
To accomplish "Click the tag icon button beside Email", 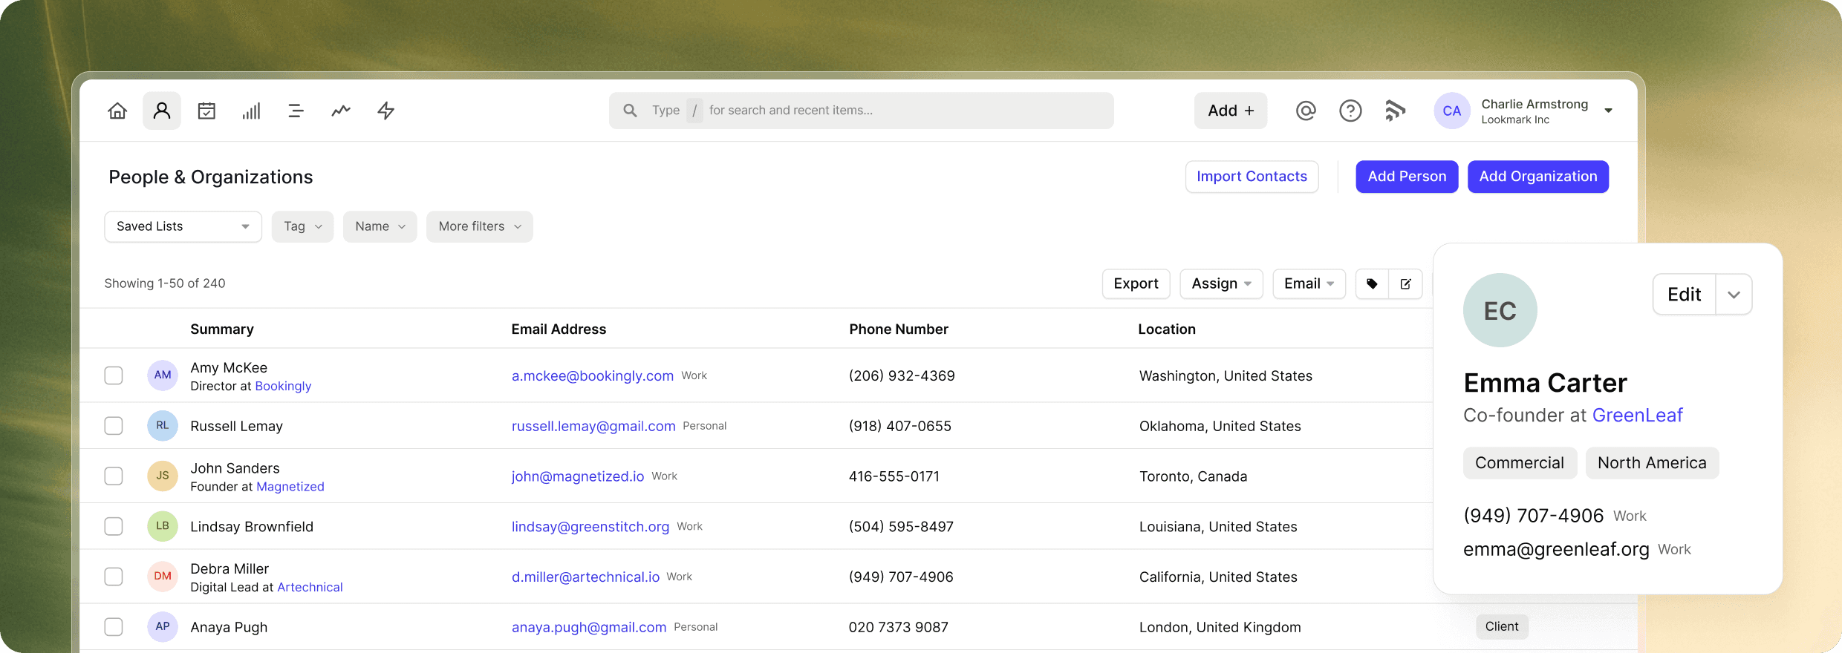I will tap(1372, 283).
